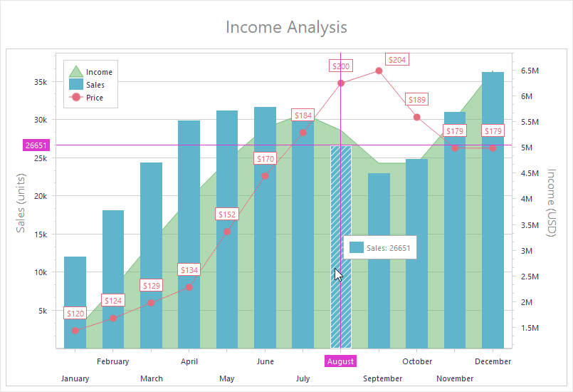The width and height of the screenshot is (573, 392).
Task: Click the $200 price label
Action: coord(341,66)
